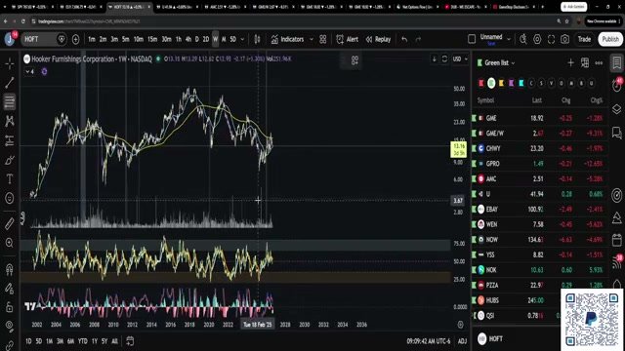
Task: Open the forecasting and measurement tools
Action: (10, 140)
